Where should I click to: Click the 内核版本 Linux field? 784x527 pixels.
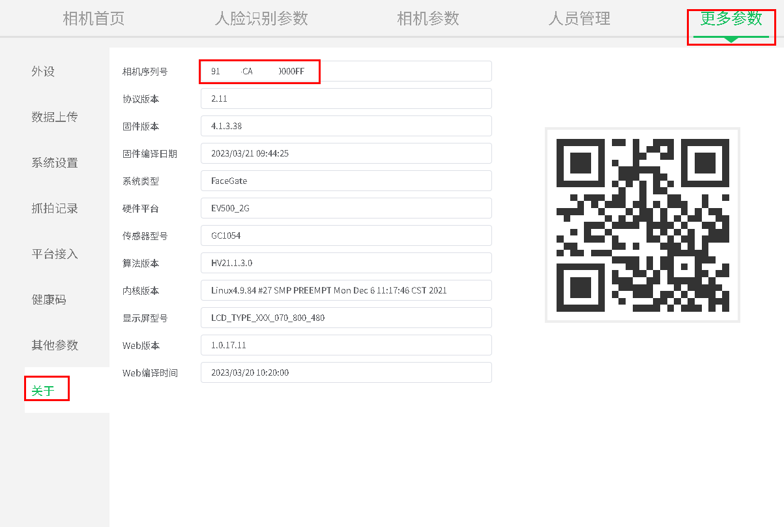pos(346,290)
